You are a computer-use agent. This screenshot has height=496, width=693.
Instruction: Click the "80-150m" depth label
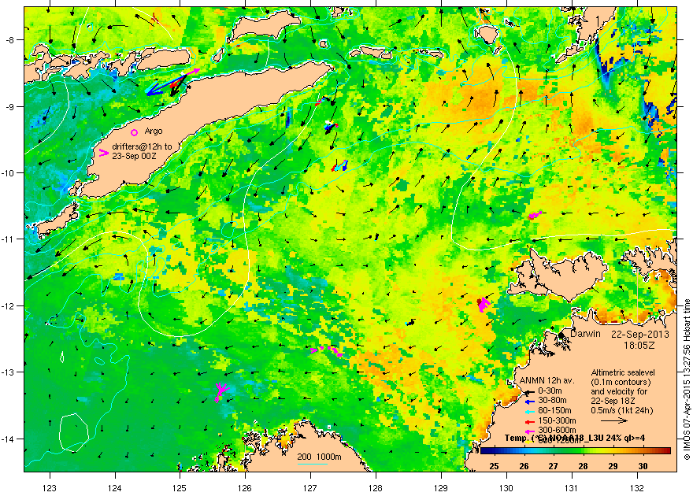tap(554, 411)
